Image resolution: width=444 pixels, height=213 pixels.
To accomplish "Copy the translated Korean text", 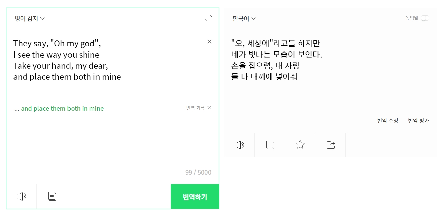I will point(270,145).
